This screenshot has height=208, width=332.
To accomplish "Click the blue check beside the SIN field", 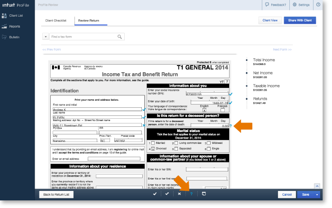I will (x=231, y=94).
